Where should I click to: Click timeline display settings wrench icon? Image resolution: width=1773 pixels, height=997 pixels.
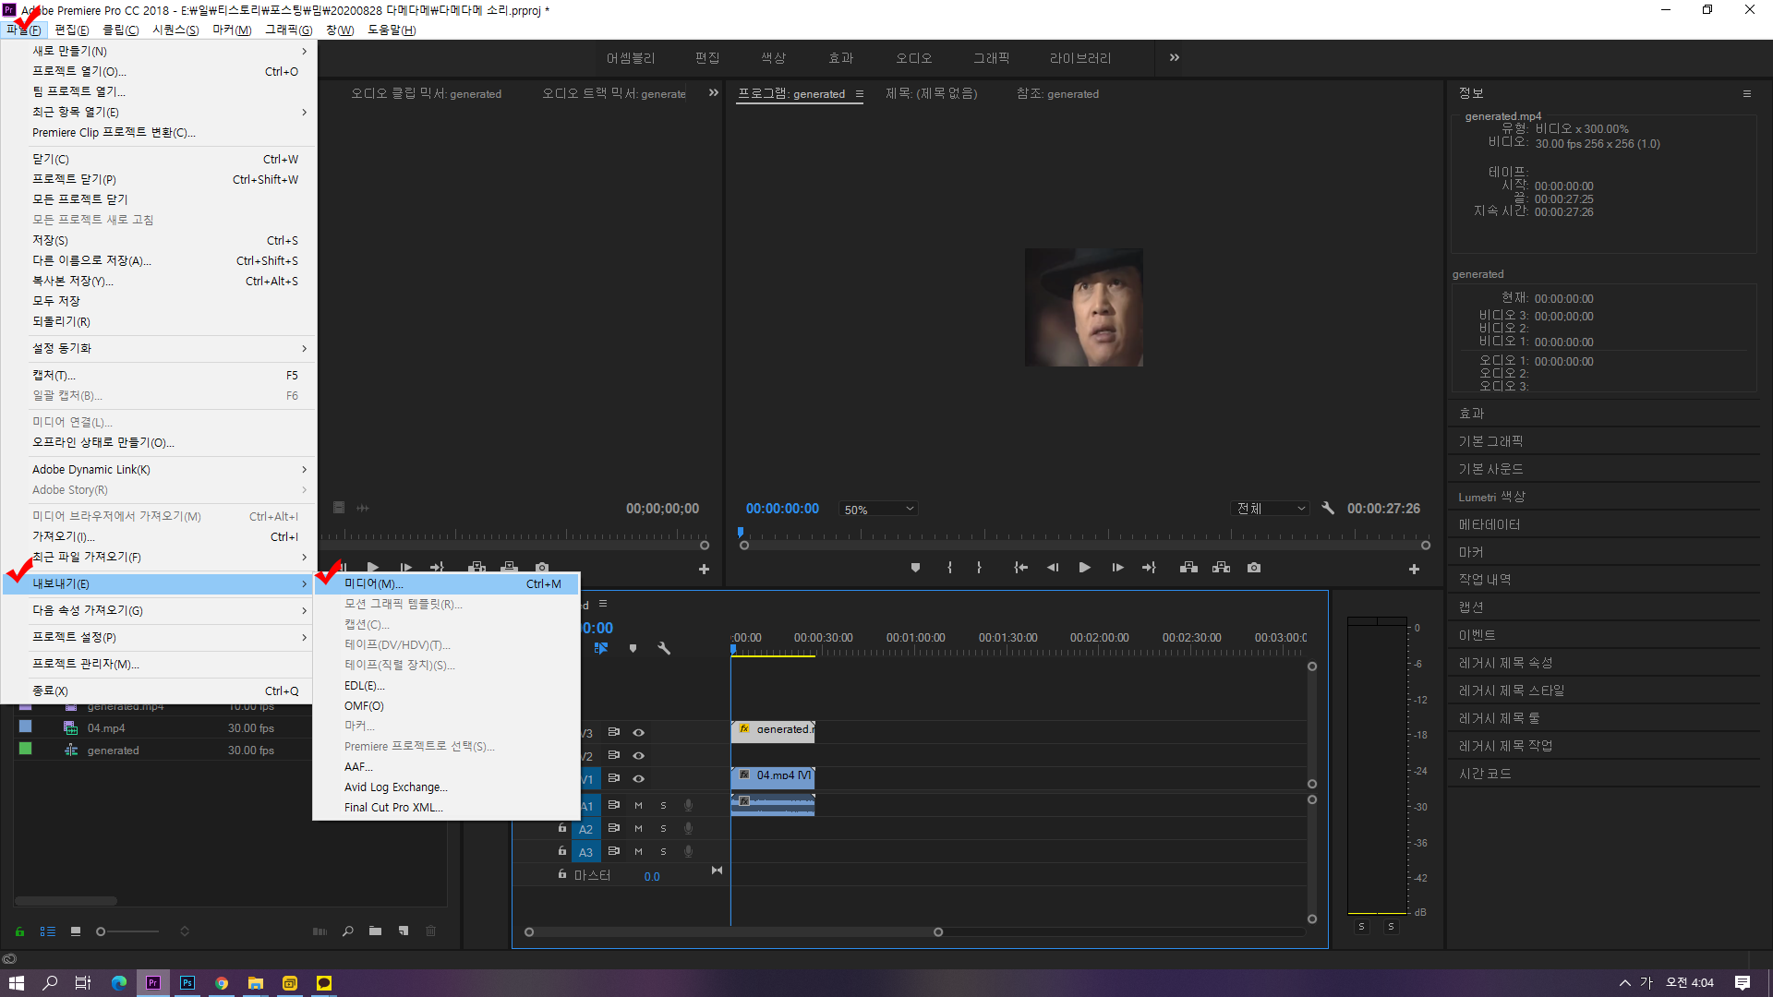tap(663, 648)
